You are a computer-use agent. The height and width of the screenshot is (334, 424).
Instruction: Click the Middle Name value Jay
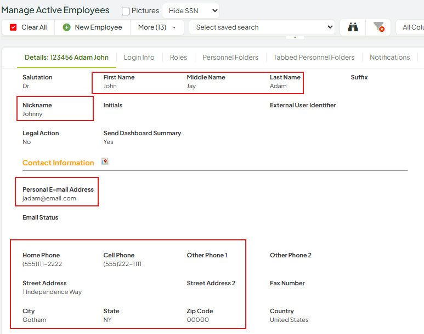(x=191, y=86)
